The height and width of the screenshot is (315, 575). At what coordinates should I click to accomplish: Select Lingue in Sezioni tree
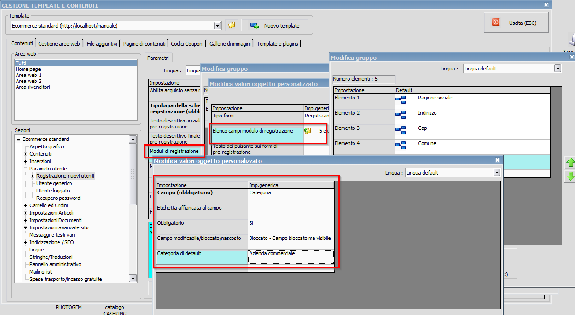pos(37,250)
